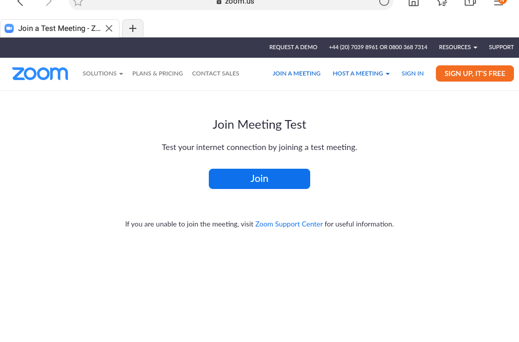Close the Join a Test Meeting tab
Viewport: 519px width, 342px height.
pos(109,28)
